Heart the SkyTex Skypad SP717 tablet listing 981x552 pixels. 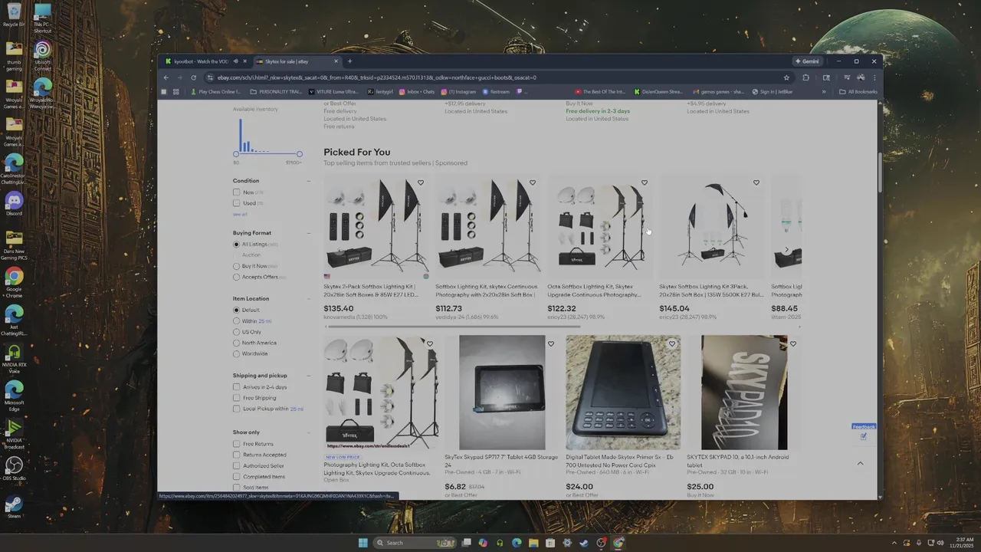tap(551, 344)
